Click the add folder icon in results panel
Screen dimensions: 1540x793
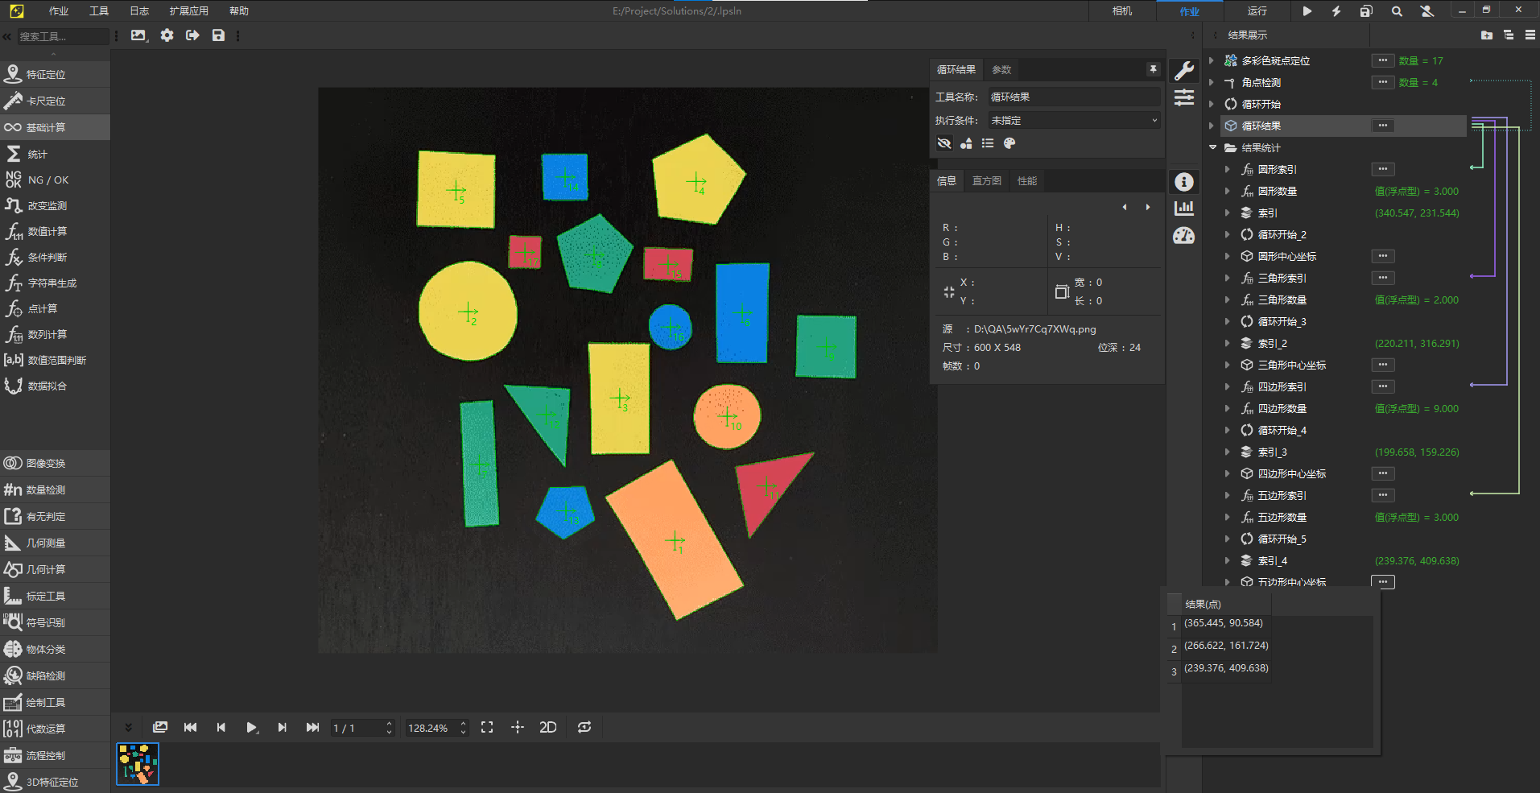(x=1486, y=35)
